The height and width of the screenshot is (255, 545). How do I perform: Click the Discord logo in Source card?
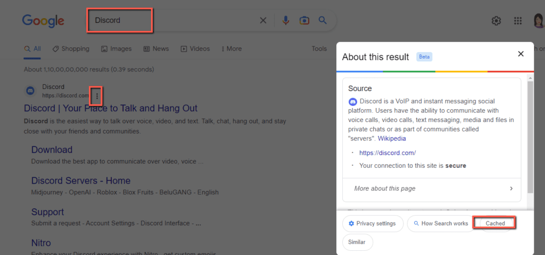point(353,102)
